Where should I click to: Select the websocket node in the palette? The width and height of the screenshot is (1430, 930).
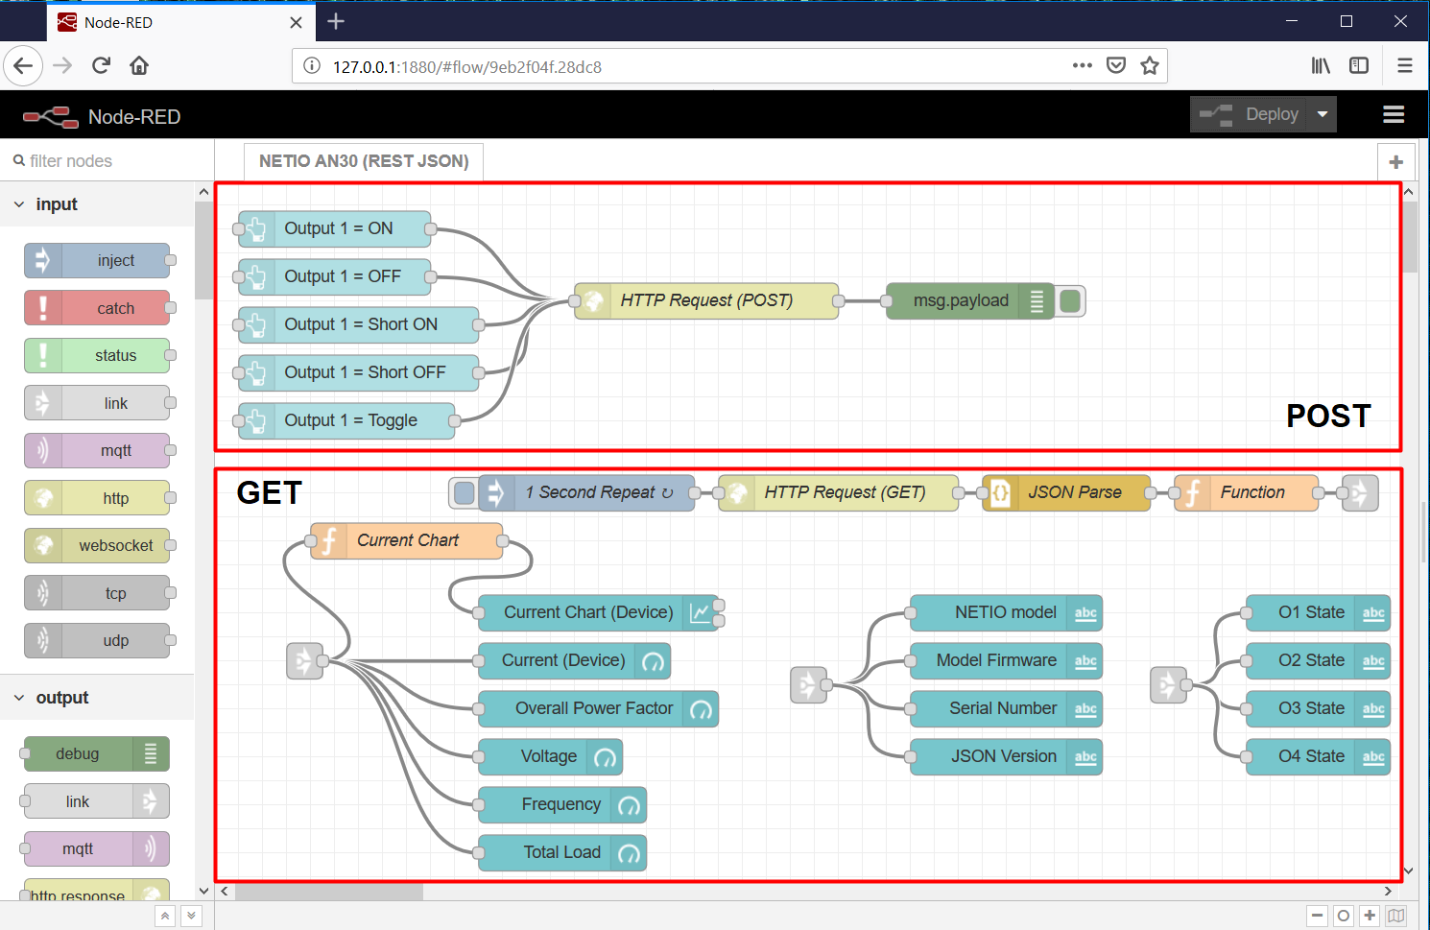click(x=97, y=545)
